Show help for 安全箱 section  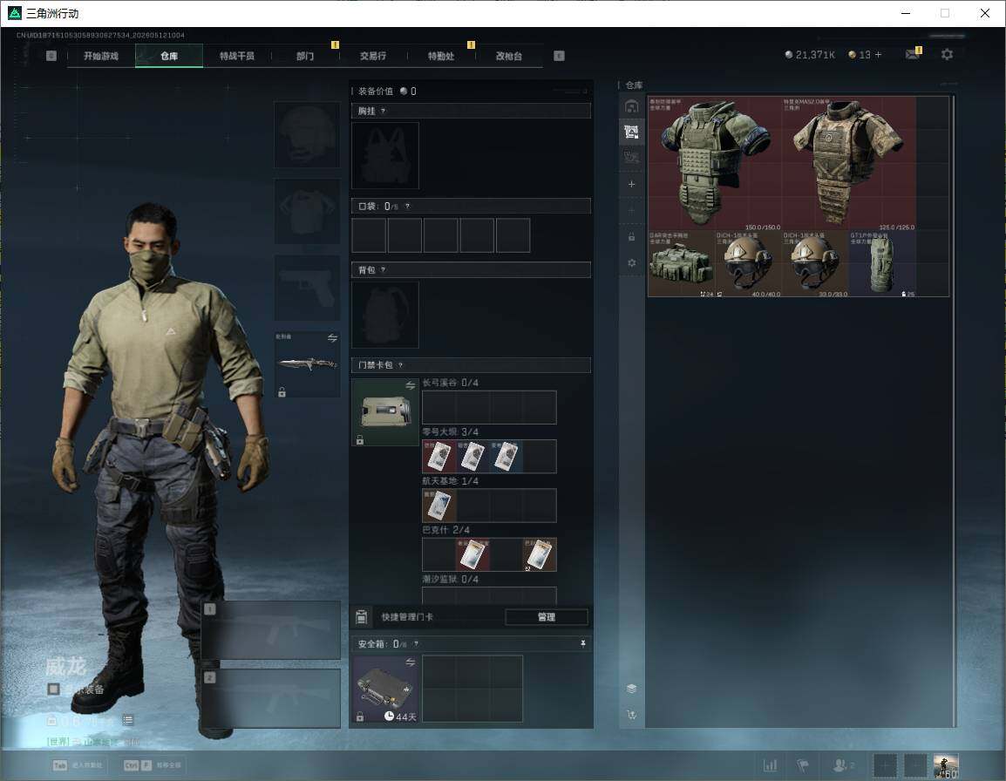[x=416, y=643]
